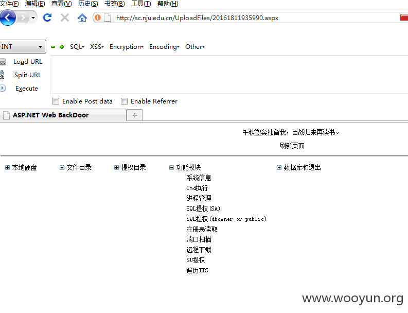Click the 本地硬盘 label
Image resolution: width=408 pixels, height=313 pixels.
[x=25, y=168]
